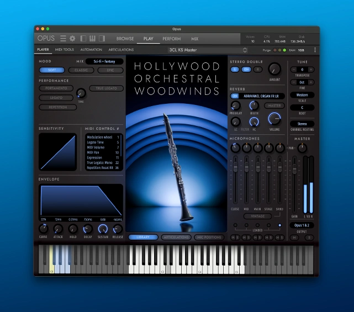Adjust the performance Time knob
This screenshot has width=354, height=312.
coord(81,93)
